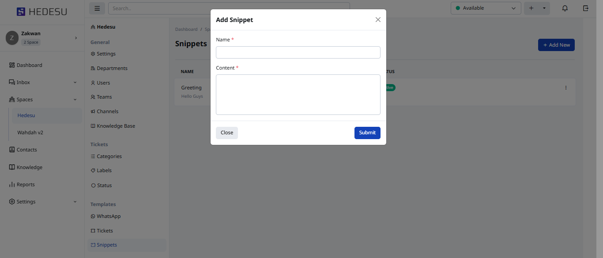Viewport: 603px width, 258px height.
Task: Submit the new snippet
Action: [x=367, y=133]
